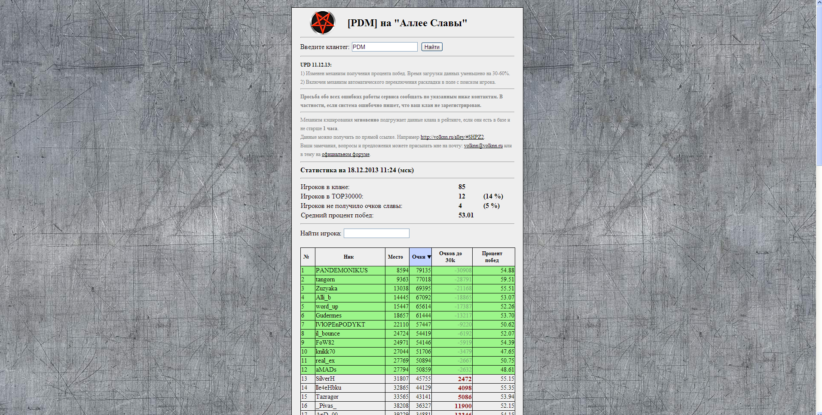Image resolution: width=822 pixels, height=415 pixels.
Task: Click the vertical scrollbar thumb of the page
Action: 819,85
